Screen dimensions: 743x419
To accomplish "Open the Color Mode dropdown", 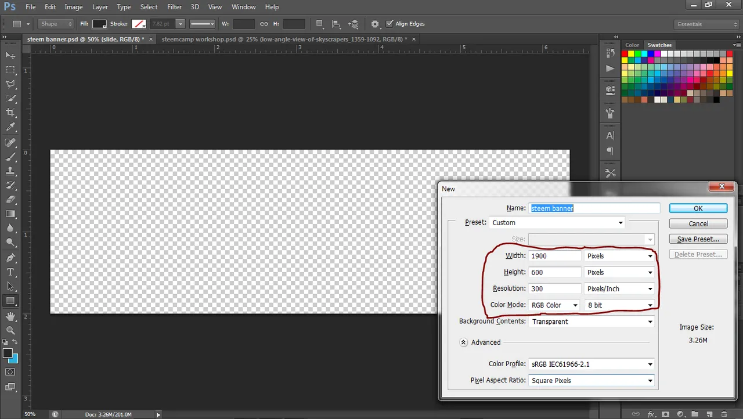I will [x=554, y=305].
